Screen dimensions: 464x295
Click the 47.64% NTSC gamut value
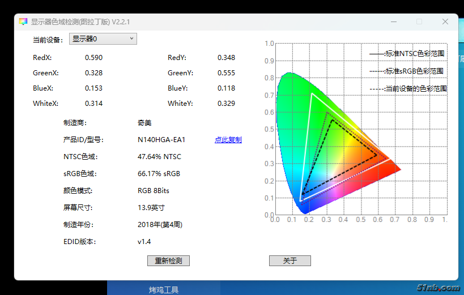pyautogui.click(x=159, y=157)
